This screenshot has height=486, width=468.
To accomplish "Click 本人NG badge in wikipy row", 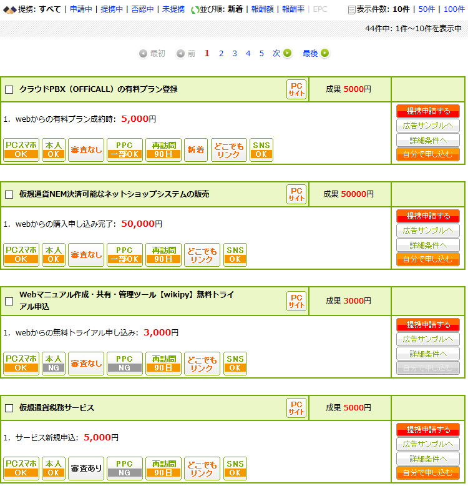I will (54, 364).
